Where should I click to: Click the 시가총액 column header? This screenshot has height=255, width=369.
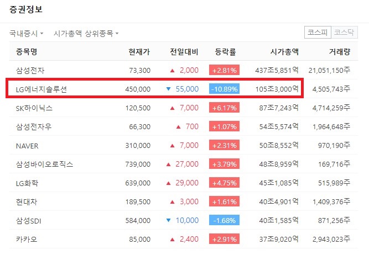pyautogui.click(x=284, y=51)
